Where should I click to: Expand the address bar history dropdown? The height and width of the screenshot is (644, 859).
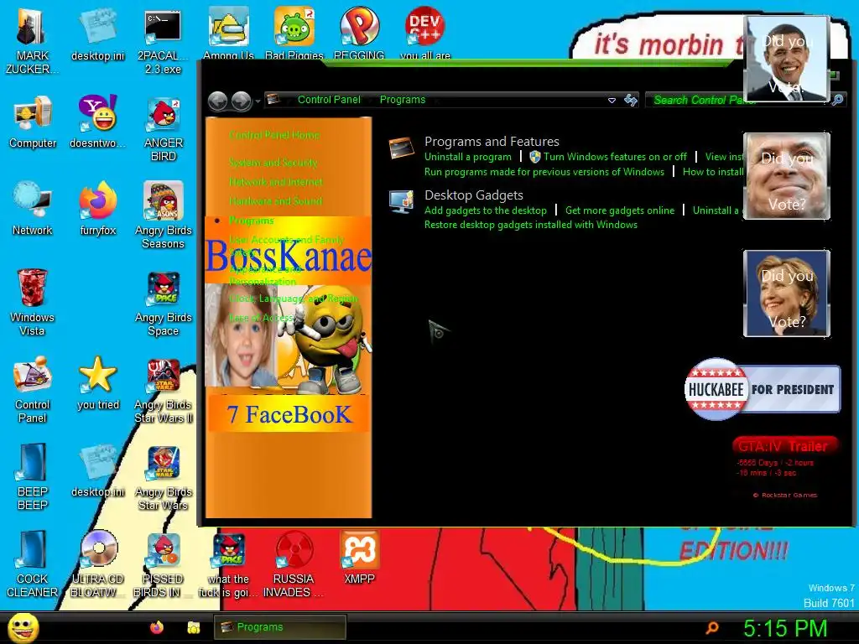pyautogui.click(x=612, y=101)
